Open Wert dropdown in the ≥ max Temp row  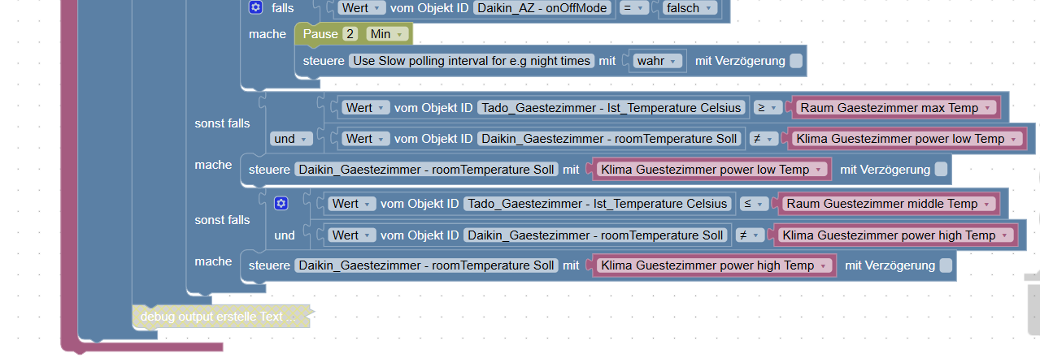364,107
